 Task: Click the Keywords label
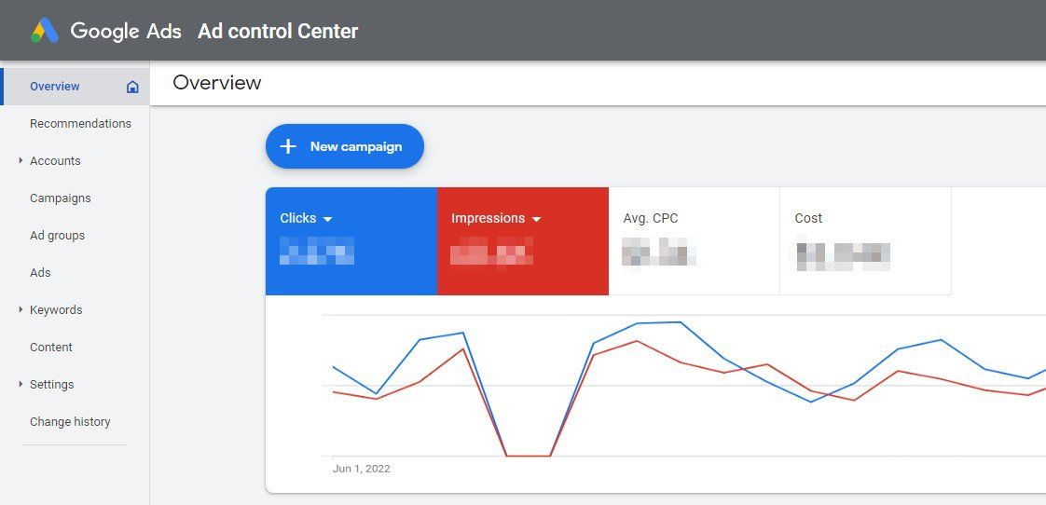[x=56, y=310]
